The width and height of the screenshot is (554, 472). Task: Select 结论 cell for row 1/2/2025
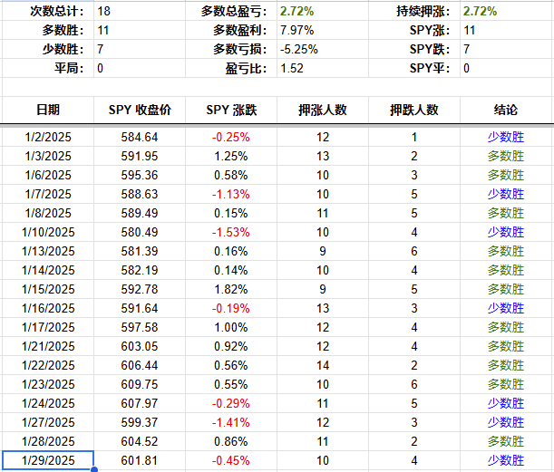coord(506,137)
